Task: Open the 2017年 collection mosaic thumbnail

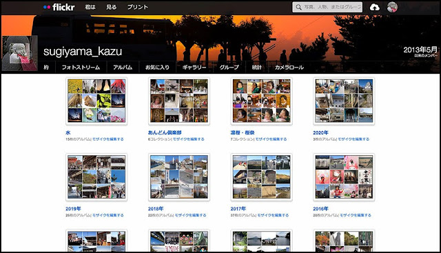Action: [x=261, y=177]
